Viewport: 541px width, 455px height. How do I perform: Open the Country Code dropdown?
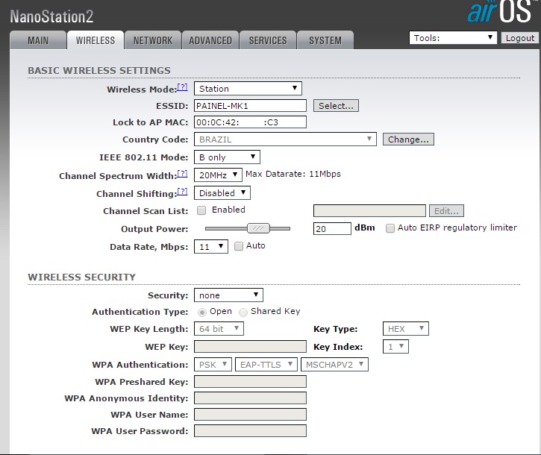[285, 139]
